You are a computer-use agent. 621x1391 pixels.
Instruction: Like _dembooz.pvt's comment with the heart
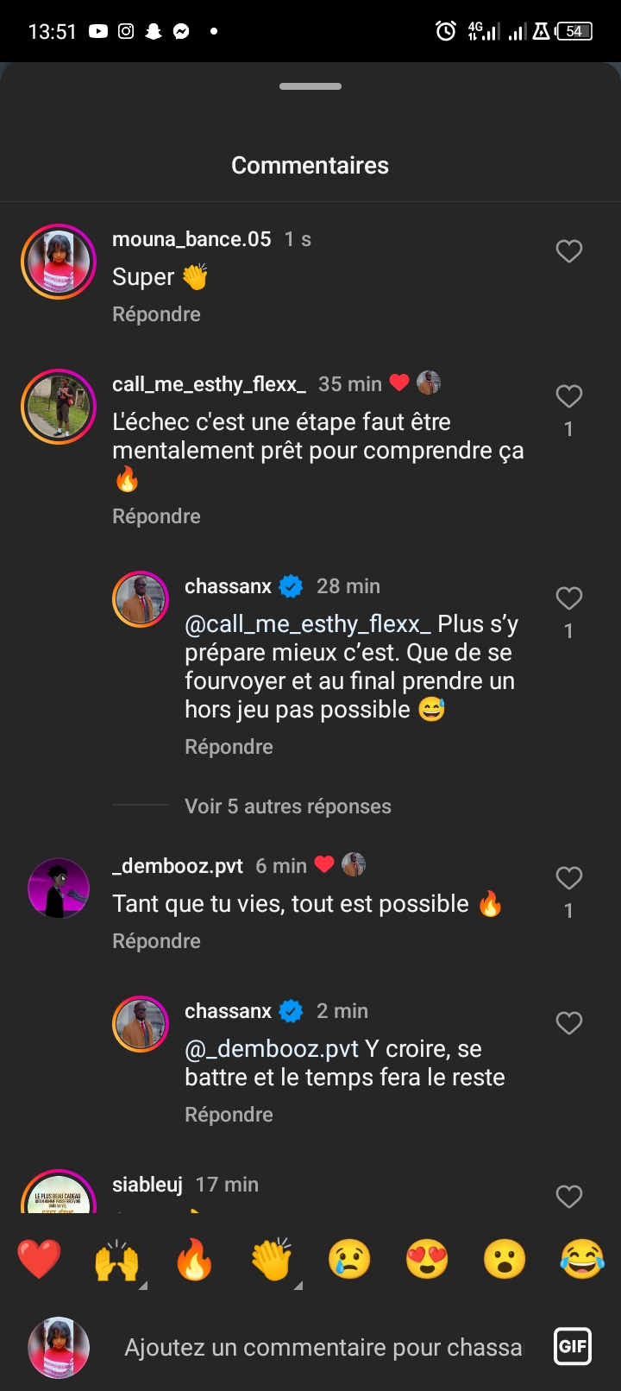tap(568, 878)
